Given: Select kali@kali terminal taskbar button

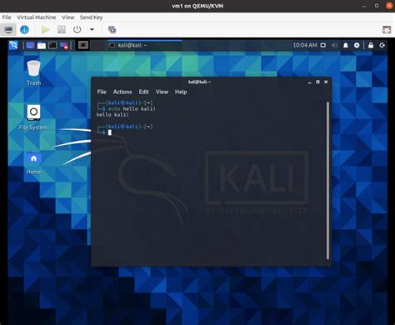Looking at the screenshot, I should [144, 45].
